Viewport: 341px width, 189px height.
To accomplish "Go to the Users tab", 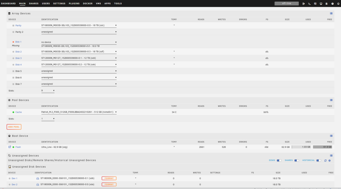I will tap(46, 3).
